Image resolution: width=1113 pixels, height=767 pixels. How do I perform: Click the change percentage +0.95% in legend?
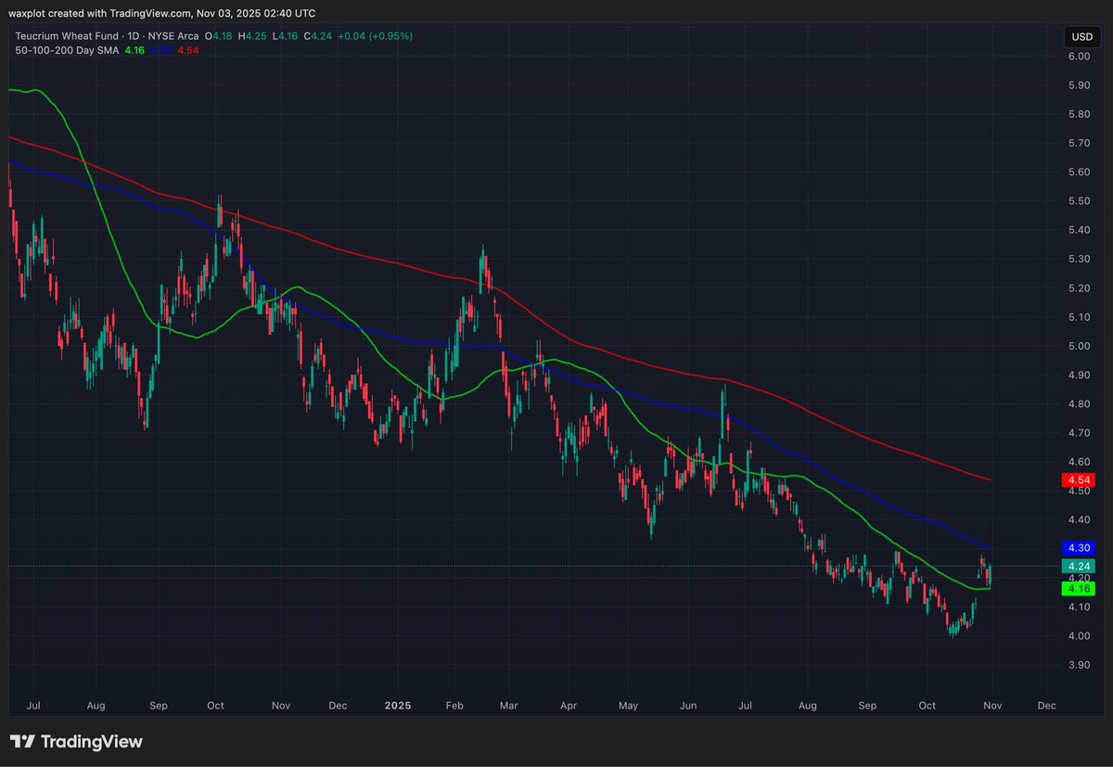[x=389, y=35]
